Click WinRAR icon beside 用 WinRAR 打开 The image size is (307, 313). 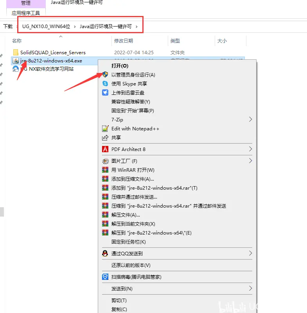click(105, 170)
